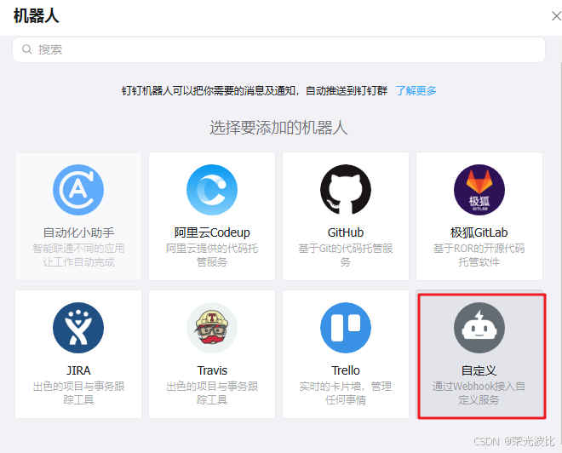Click the 阿里云Codeup title text
The width and height of the screenshot is (562, 453).
pos(212,232)
